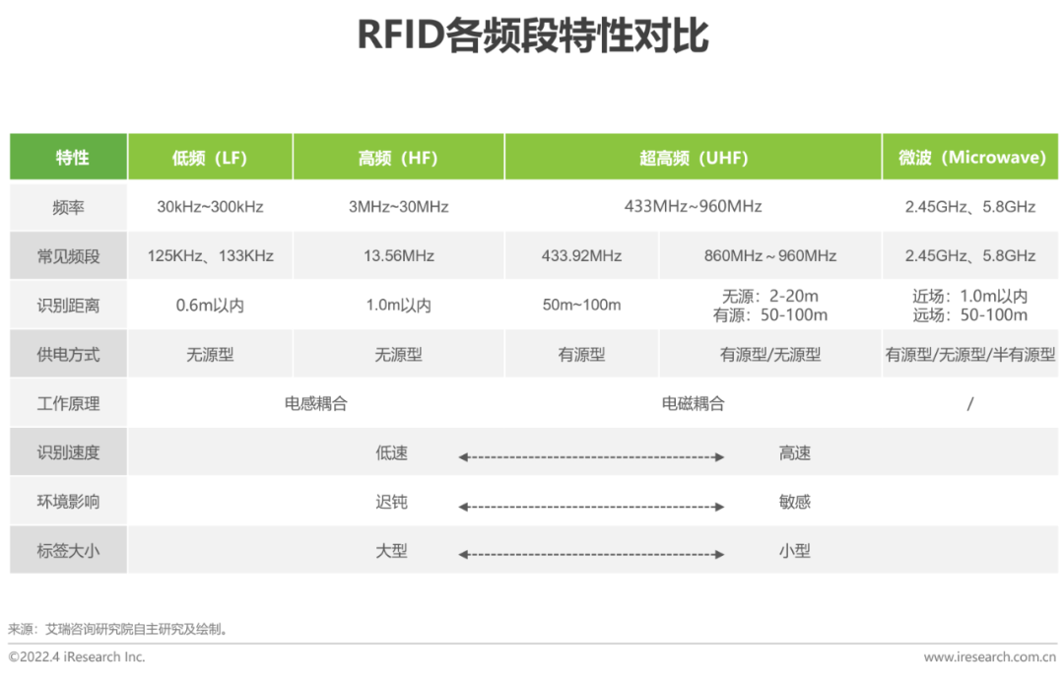Select the '微波（Microwave）' column header
1064x689 pixels.
click(x=970, y=157)
